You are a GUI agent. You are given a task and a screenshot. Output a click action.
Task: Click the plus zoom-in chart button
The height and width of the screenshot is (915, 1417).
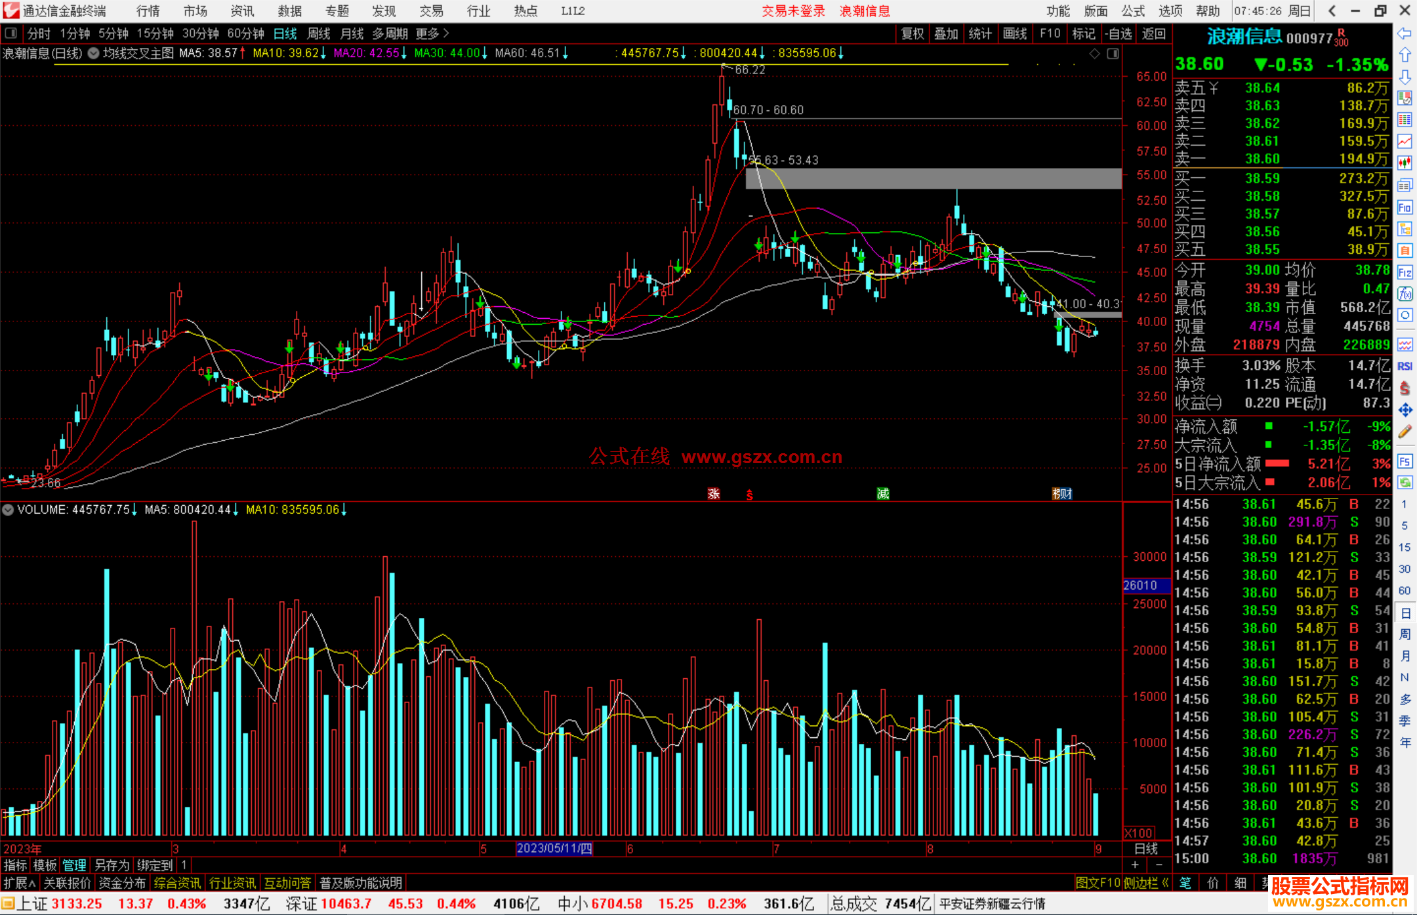click(1135, 865)
